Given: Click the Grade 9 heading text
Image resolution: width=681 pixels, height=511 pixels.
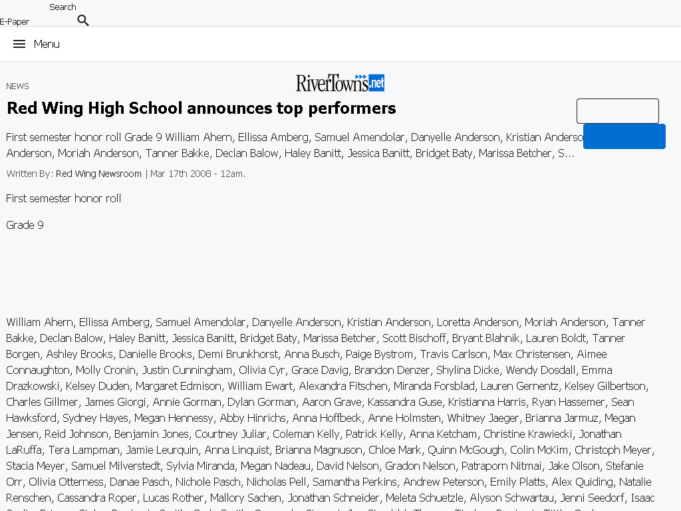Looking at the screenshot, I should pos(25,225).
